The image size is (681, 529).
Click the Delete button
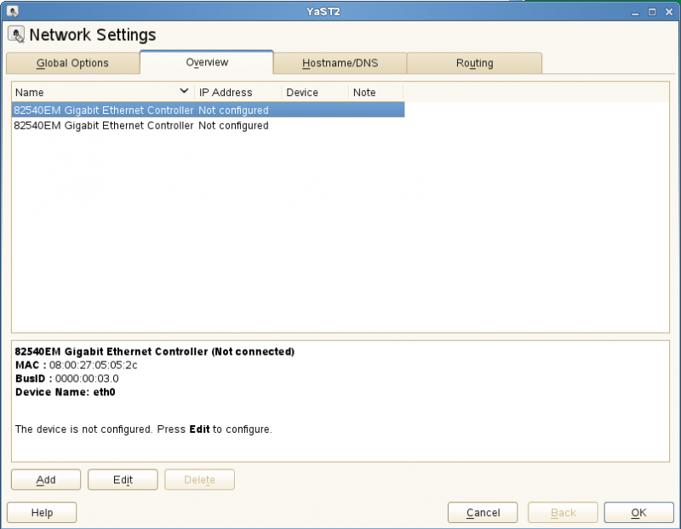click(199, 479)
